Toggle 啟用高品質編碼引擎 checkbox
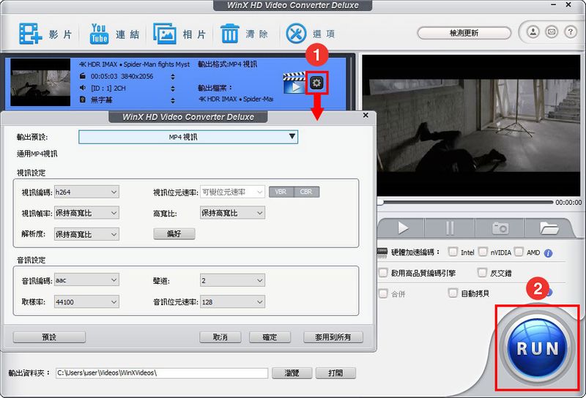 (x=383, y=273)
